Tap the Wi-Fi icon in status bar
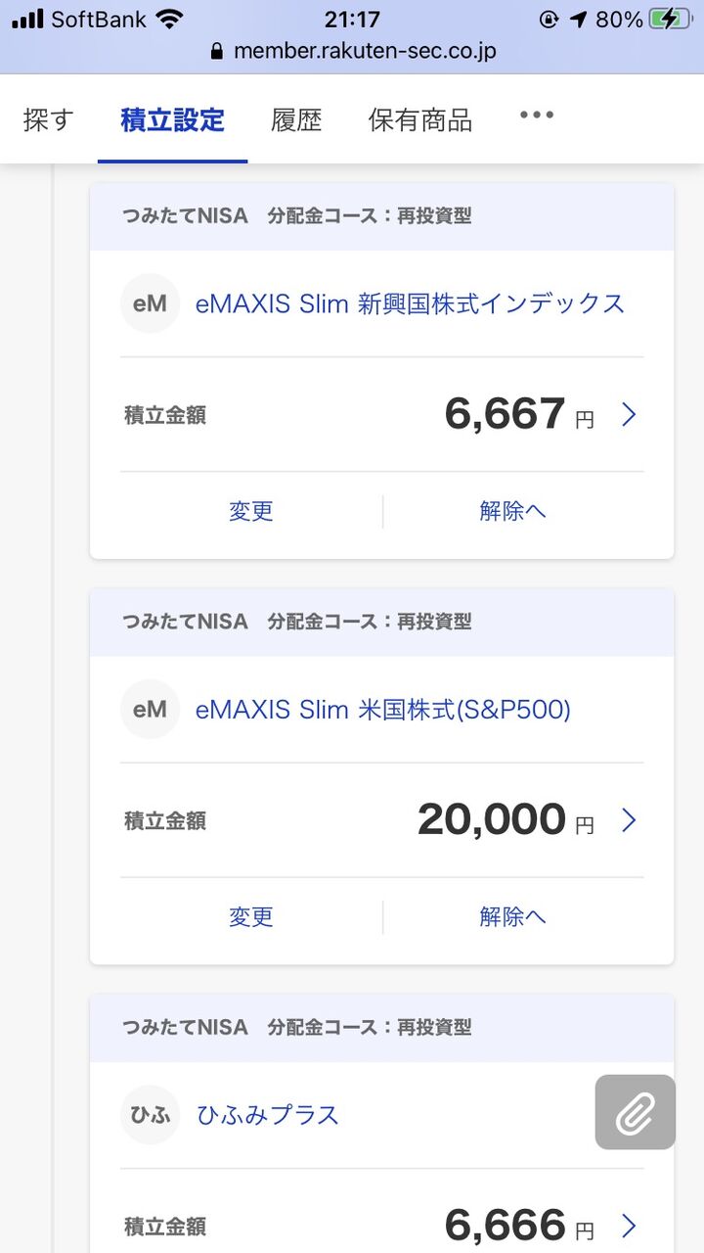Viewport: 704px width, 1253px height. tap(169, 20)
